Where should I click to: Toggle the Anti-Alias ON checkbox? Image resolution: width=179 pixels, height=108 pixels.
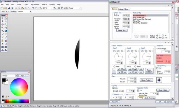[158, 58]
